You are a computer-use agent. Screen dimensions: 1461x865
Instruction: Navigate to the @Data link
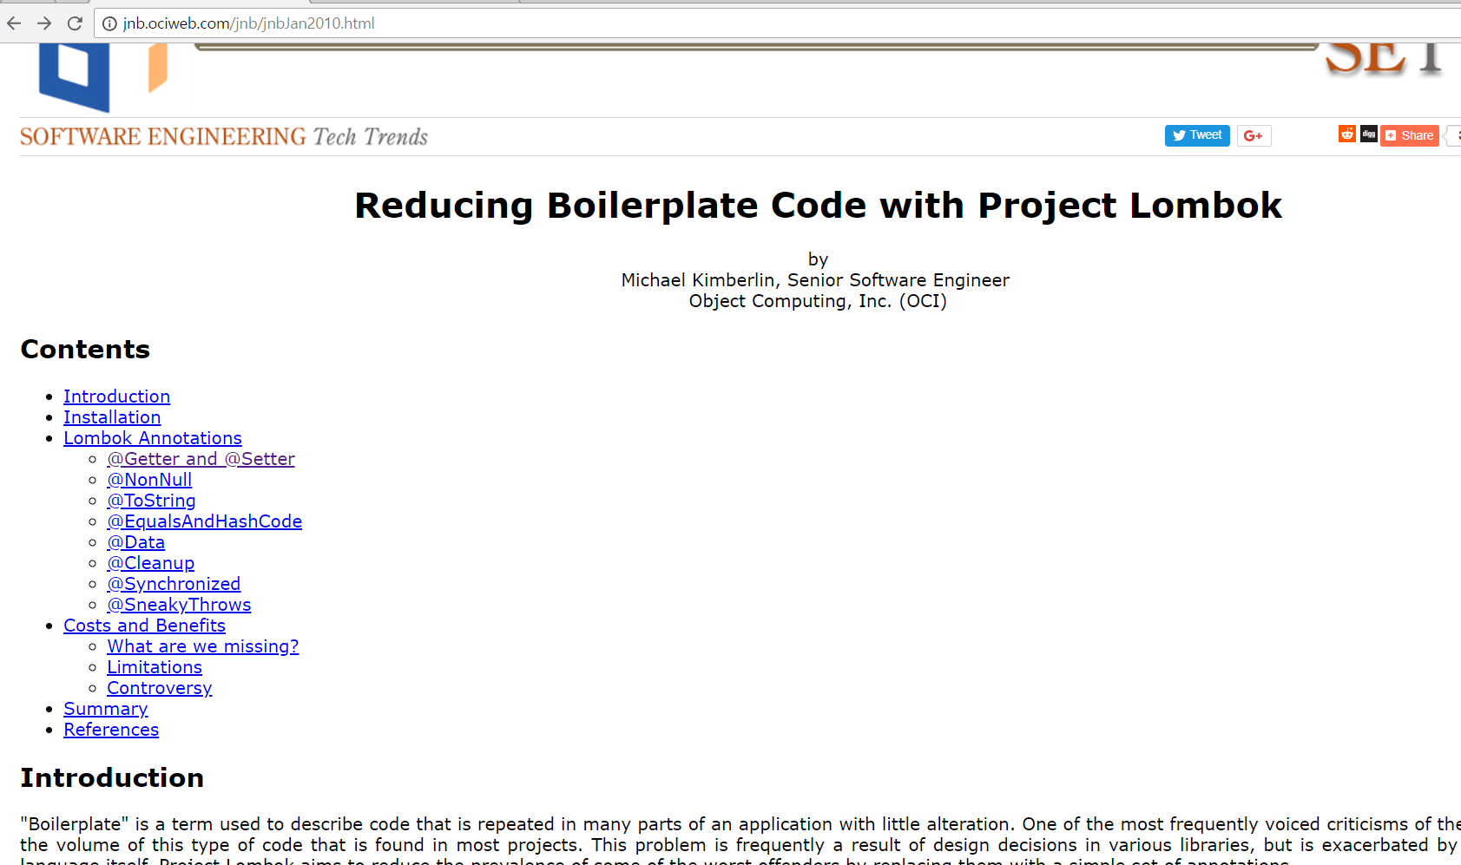135,542
